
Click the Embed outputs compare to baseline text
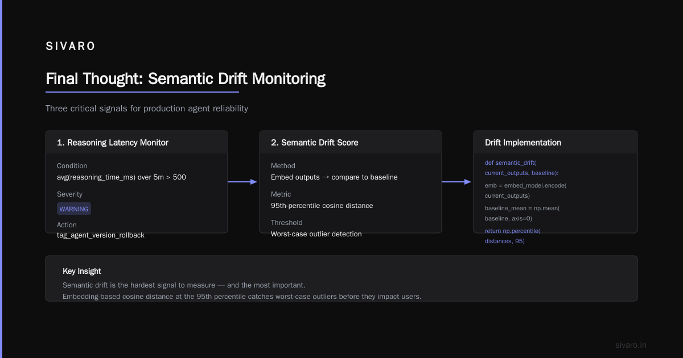tap(334, 177)
